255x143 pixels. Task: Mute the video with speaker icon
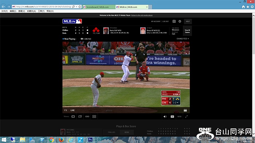pos(165,117)
